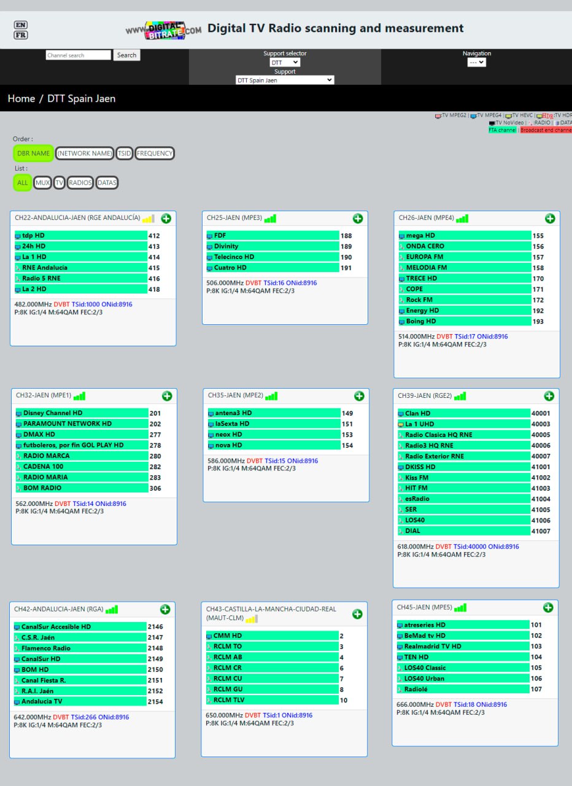Image resolution: width=572 pixels, height=786 pixels.
Task: Order list by DBR NAME
Action: [x=33, y=154]
